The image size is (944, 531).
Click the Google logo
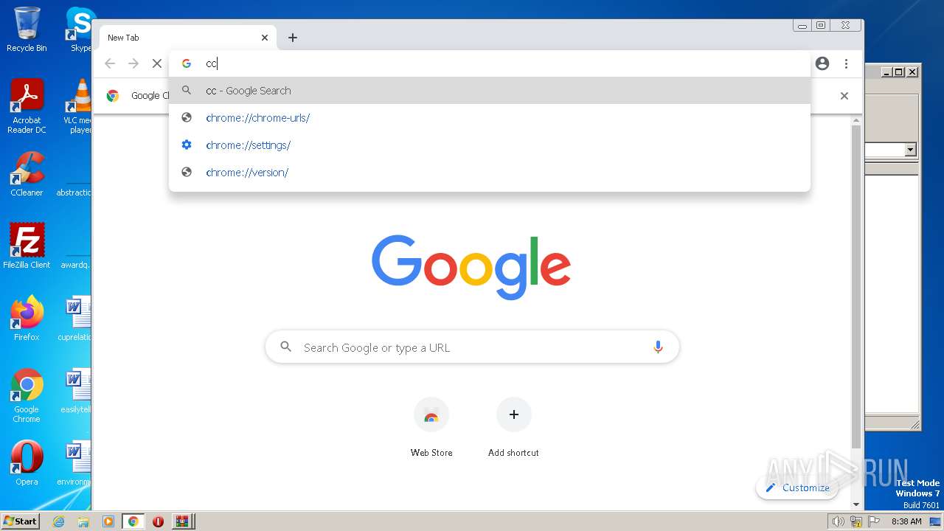(x=471, y=267)
